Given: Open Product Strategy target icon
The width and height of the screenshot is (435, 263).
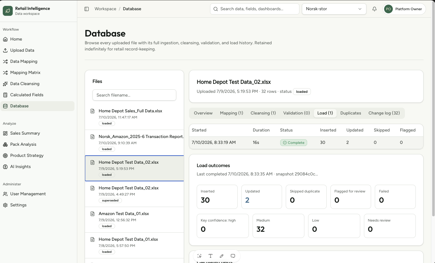Looking at the screenshot, I should click(x=5, y=156).
